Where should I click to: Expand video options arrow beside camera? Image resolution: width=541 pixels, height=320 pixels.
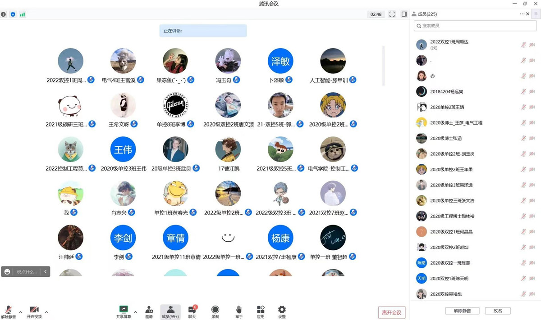coord(46,312)
